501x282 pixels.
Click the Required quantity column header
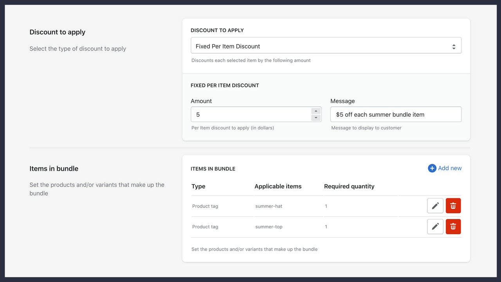[349, 186]
